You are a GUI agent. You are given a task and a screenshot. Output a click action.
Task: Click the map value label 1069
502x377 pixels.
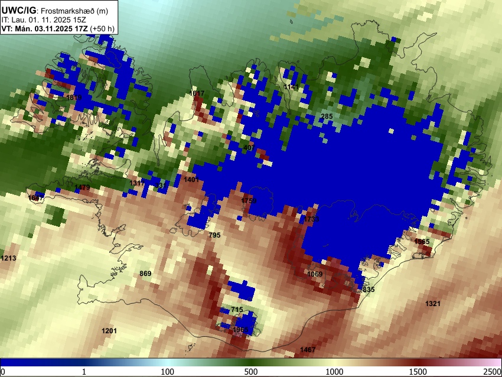coord(315,274)
